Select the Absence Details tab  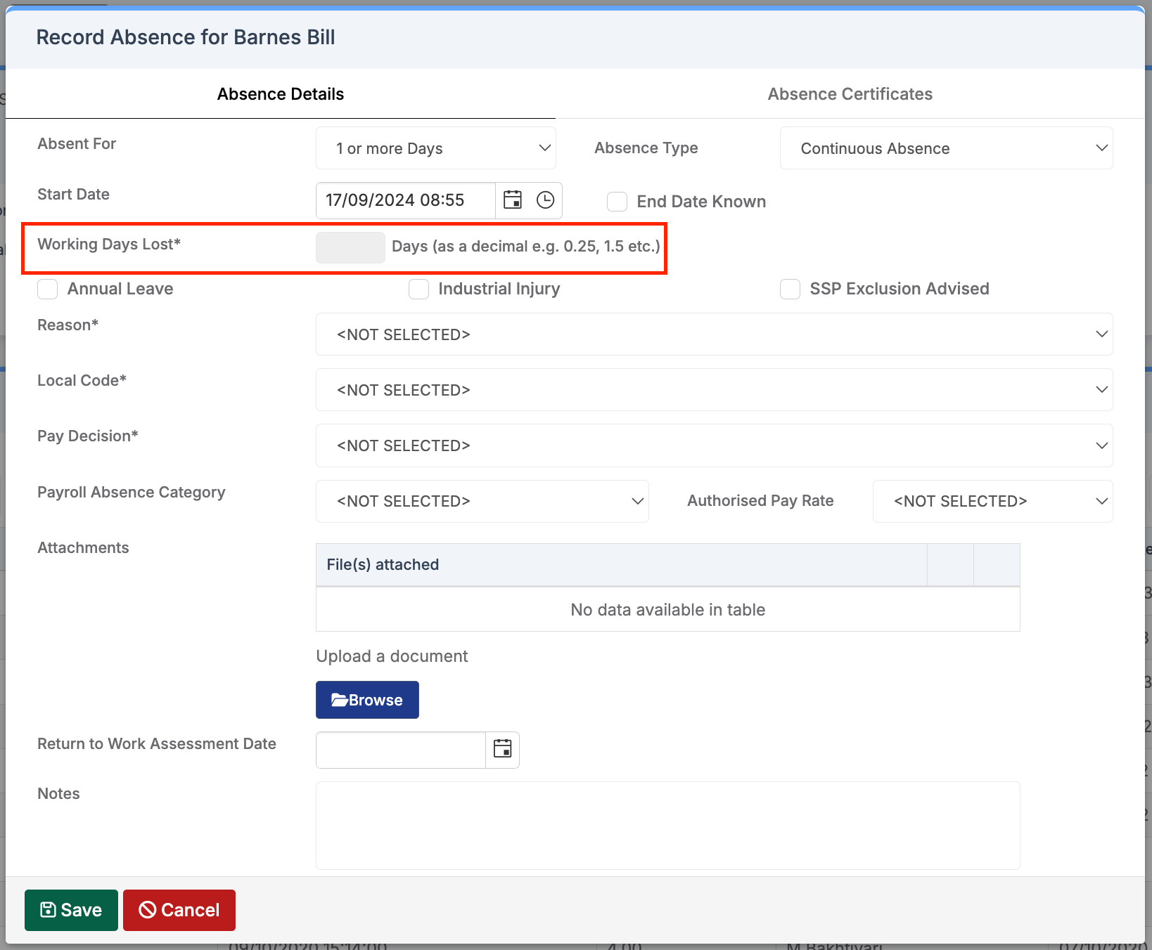click(280, 93)
